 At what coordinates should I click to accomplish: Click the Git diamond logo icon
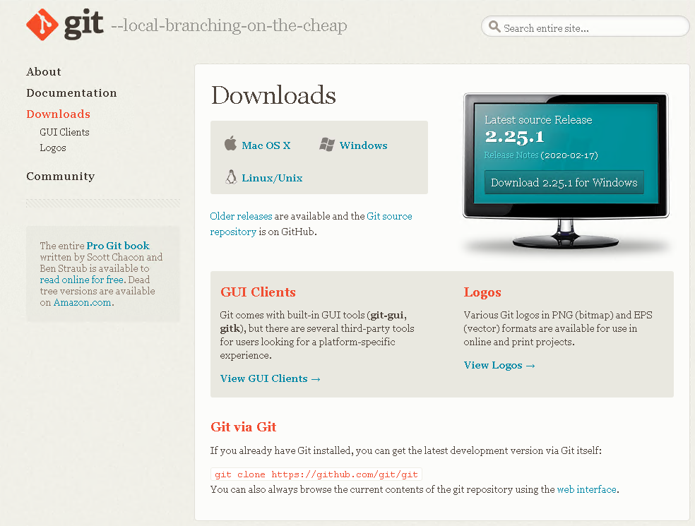42,25
